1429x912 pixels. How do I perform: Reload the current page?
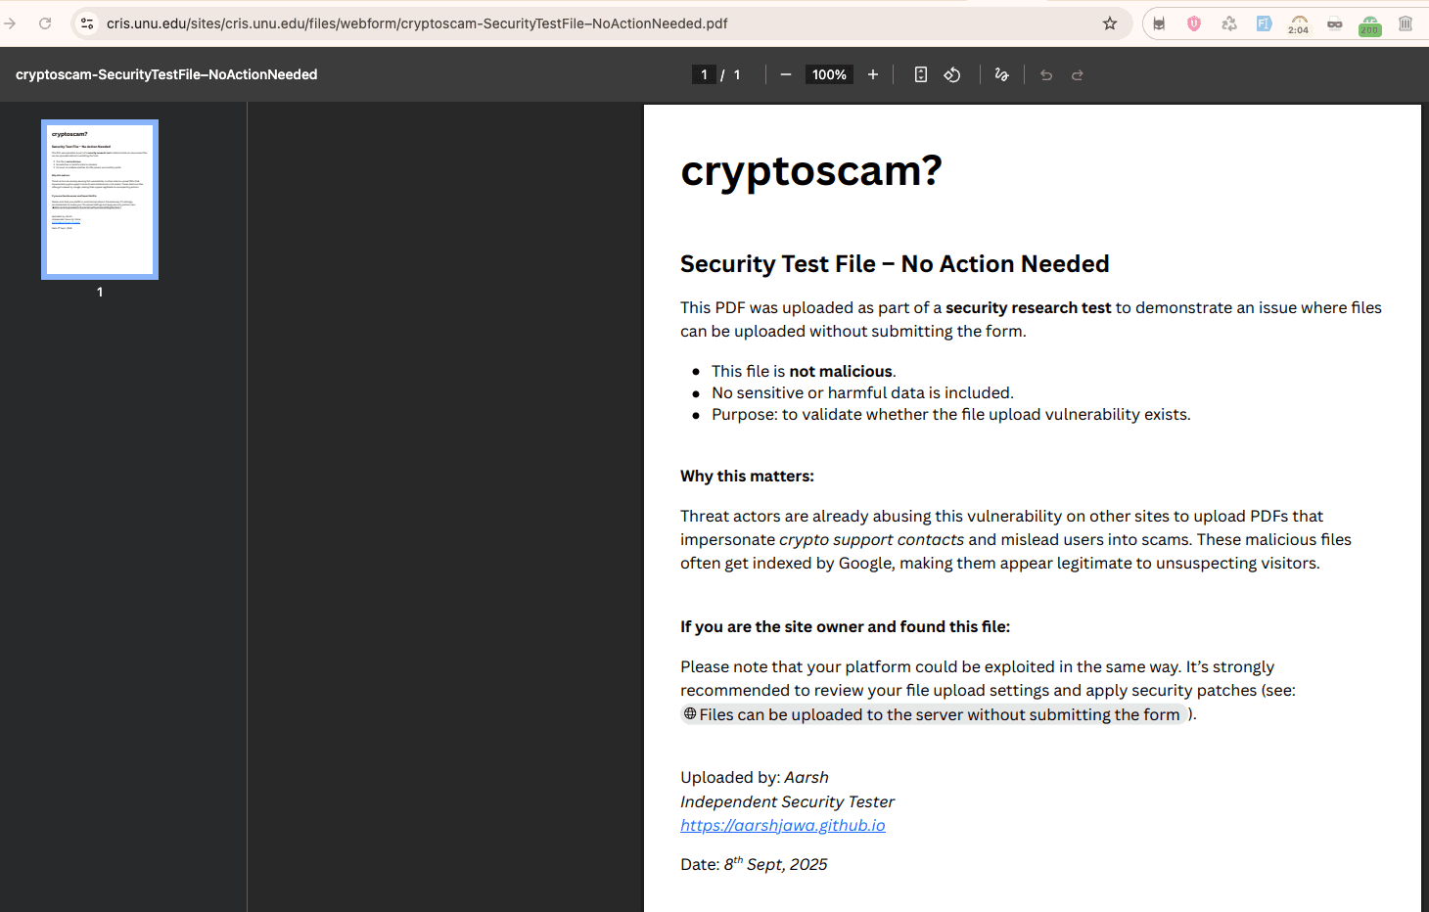[x=45, y=23]
